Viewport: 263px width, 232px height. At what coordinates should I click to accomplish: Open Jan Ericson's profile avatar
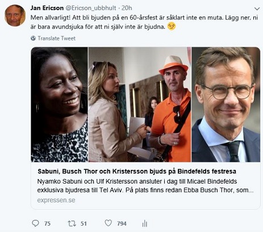point(15,15)
